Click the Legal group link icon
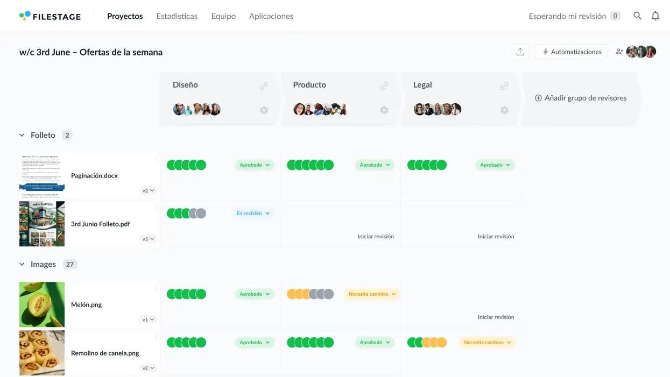Viewport: 670px width, 377px height. [504, 86]
